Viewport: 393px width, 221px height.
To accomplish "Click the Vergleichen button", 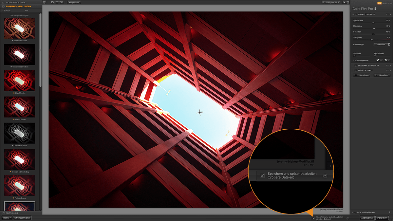I will point(74,2).
